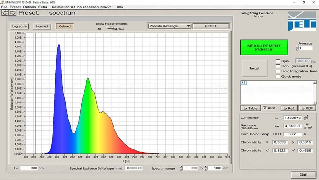This screenshot has height=180, width=319.
Task: Open the Extra menu
Action: click(43, 7)
